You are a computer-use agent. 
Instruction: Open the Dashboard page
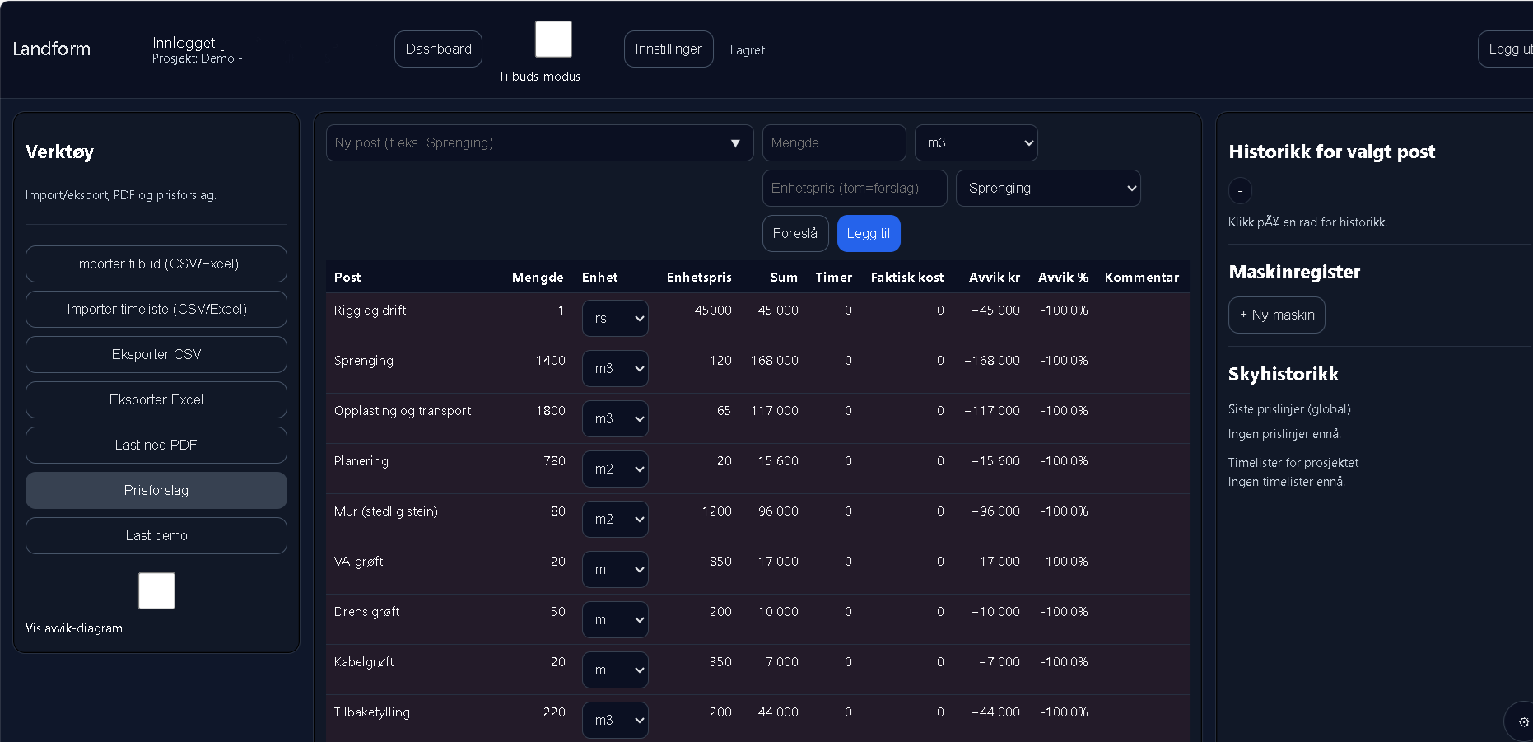pos(438,49)
